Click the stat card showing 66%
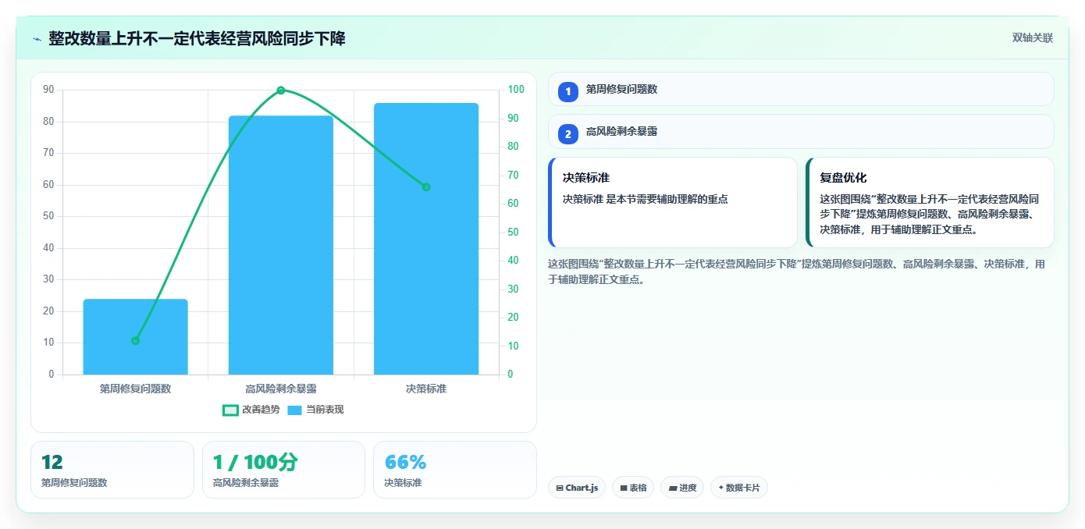 pos(455,470)
